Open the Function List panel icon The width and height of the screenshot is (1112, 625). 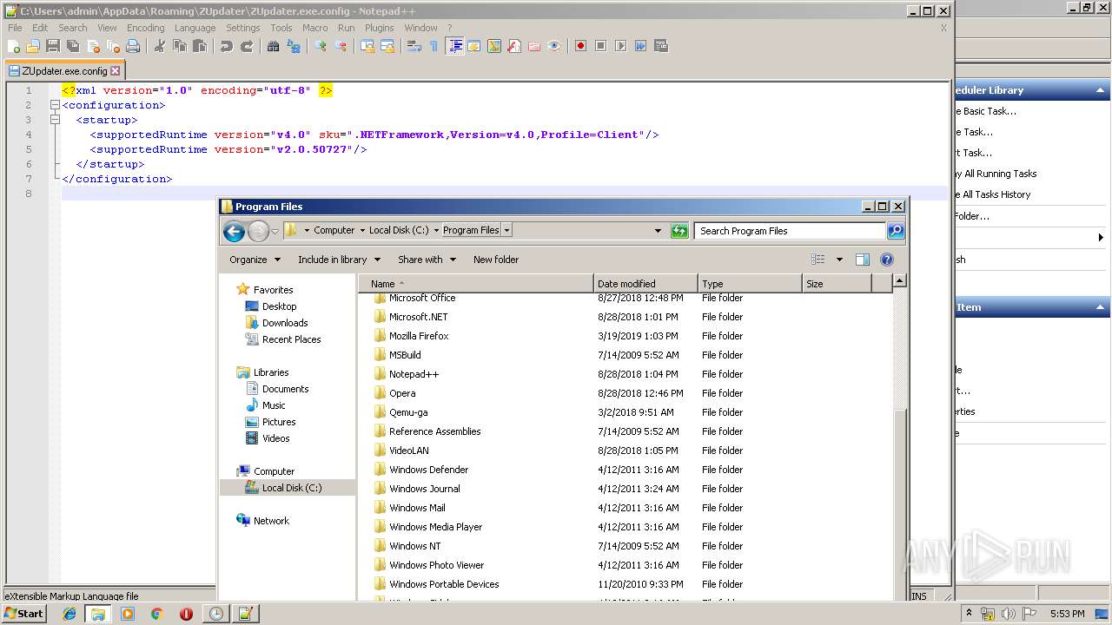(x=514, y=46)
